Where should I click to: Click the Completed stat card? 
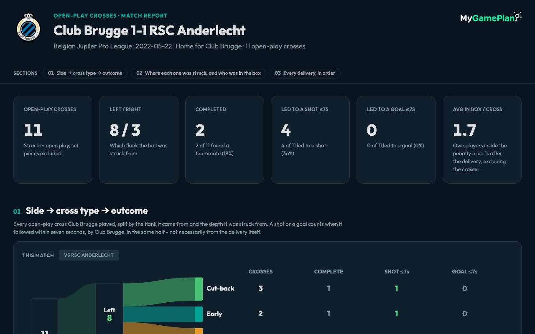click(224, 139)
